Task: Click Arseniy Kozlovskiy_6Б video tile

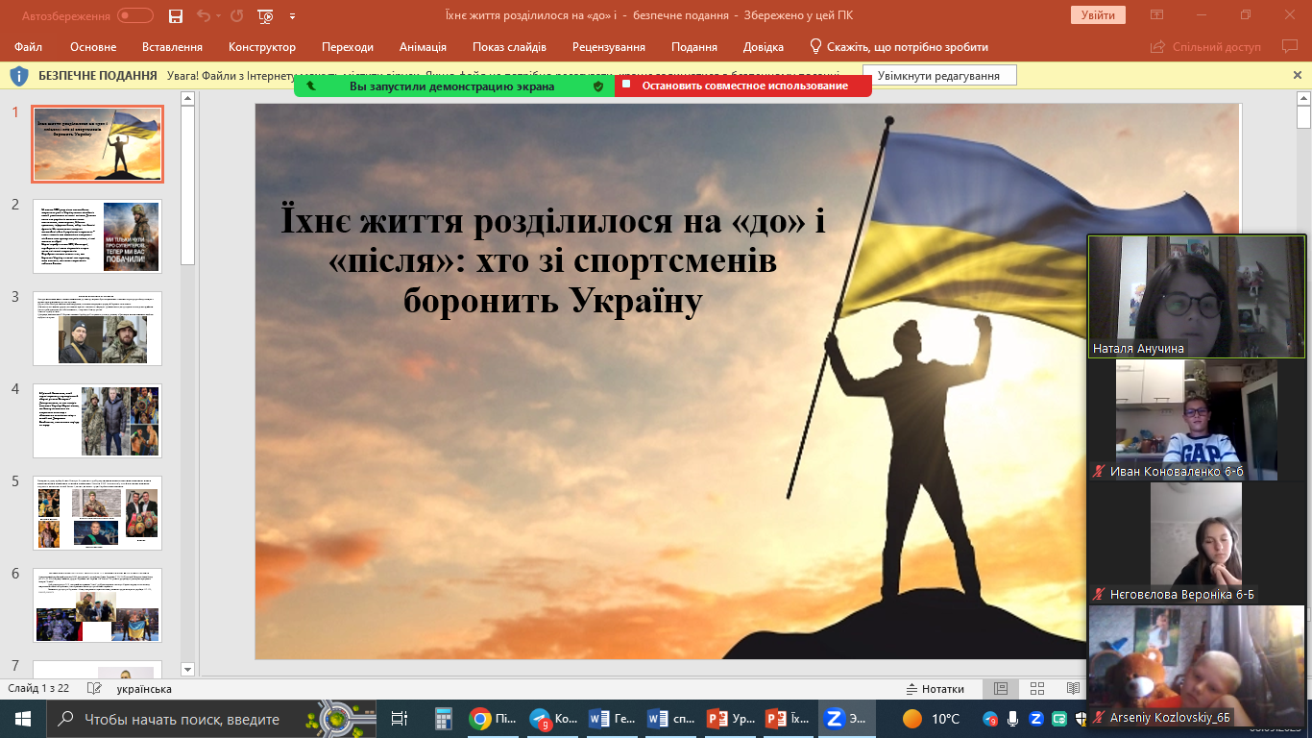Action: (x=1197, y=666)
